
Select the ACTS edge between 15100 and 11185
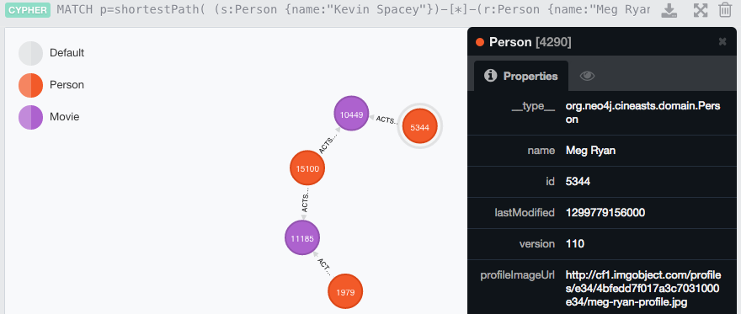pos(306,202)
